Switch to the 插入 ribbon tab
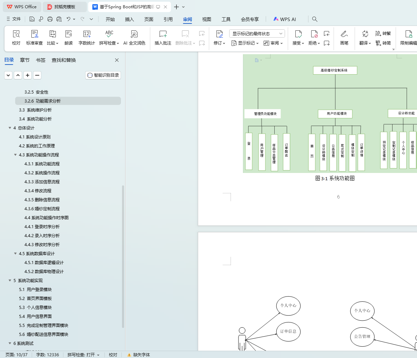This screenshot has width=417, height=358. (x=130, y=19)
